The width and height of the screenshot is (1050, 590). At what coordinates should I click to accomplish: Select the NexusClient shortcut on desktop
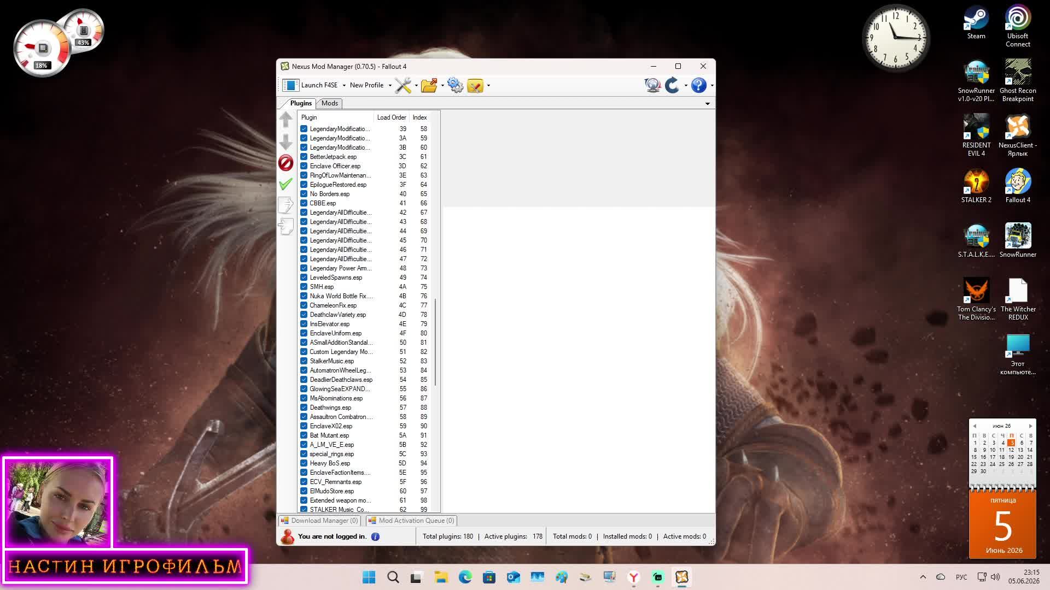1018,135
